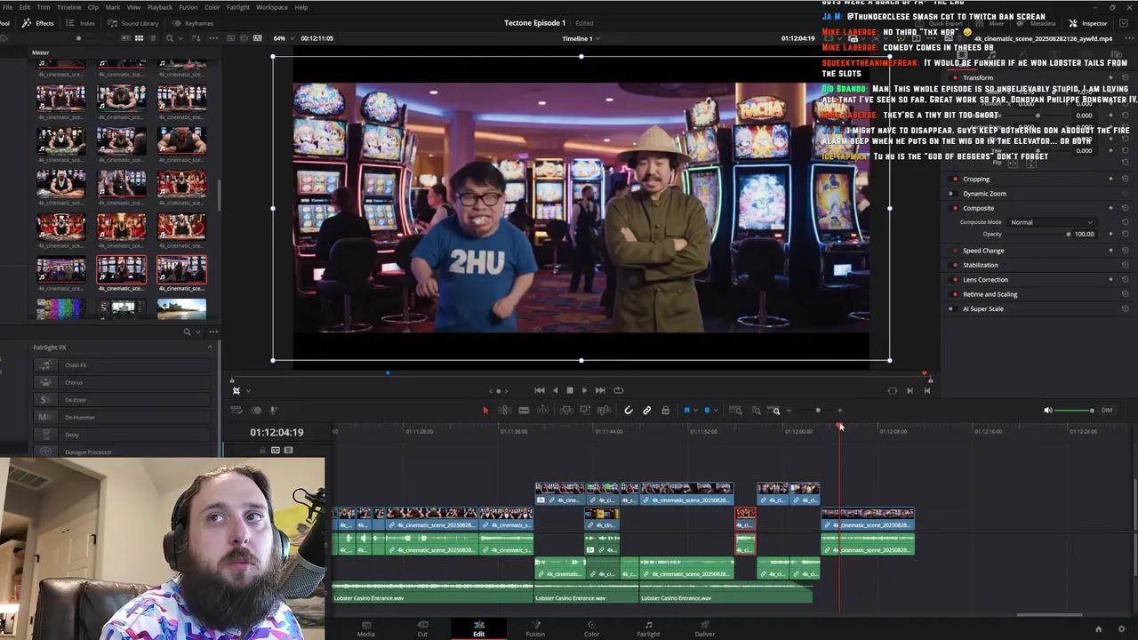Open marker color dropdown arrow
1138x640 pixels.
tap(715, 411)
